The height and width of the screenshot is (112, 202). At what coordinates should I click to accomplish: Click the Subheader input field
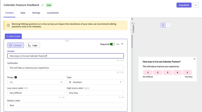(65, 68)
